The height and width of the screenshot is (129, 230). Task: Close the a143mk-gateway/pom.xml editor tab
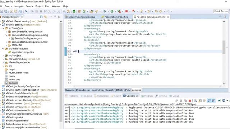coord(168,17)
